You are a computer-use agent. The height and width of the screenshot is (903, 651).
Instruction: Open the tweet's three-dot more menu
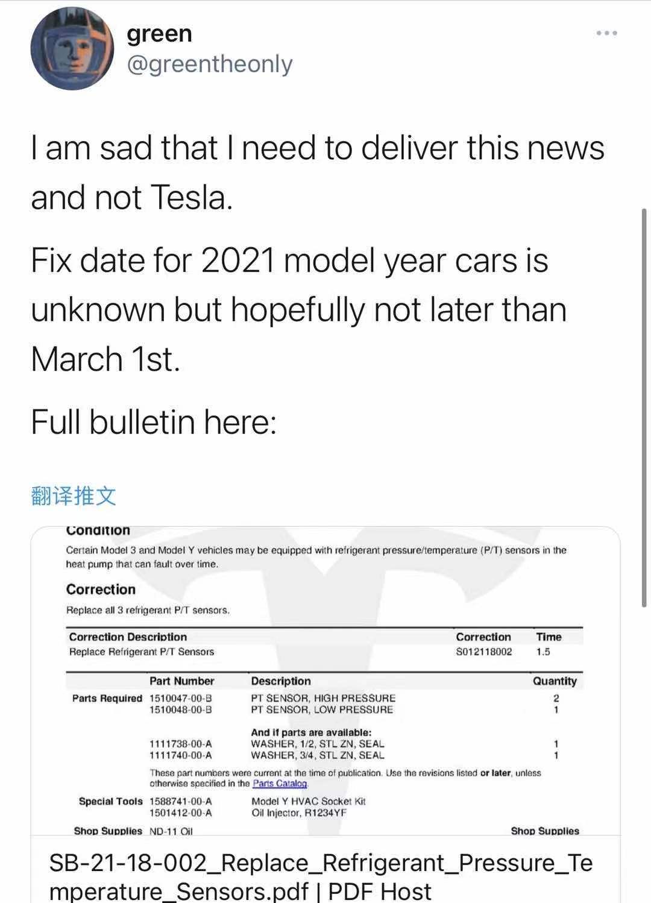(606, 33)
